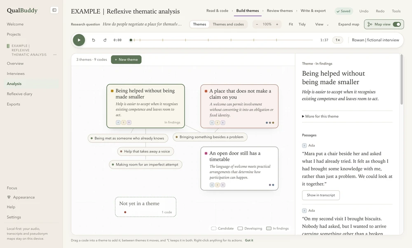The image size is (412, 248).
Task: Open Overview in the sidebar
Action: coord(15,63)
